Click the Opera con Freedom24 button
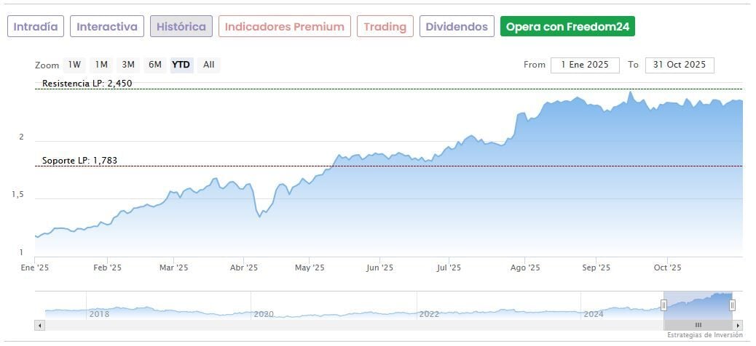The image size is (756, 346). click(567, 27)
